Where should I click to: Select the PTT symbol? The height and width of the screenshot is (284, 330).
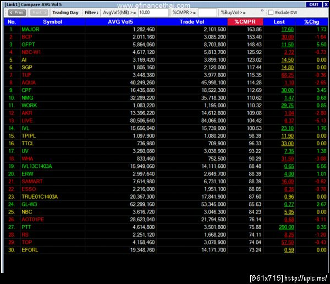[x=26, y=227]
